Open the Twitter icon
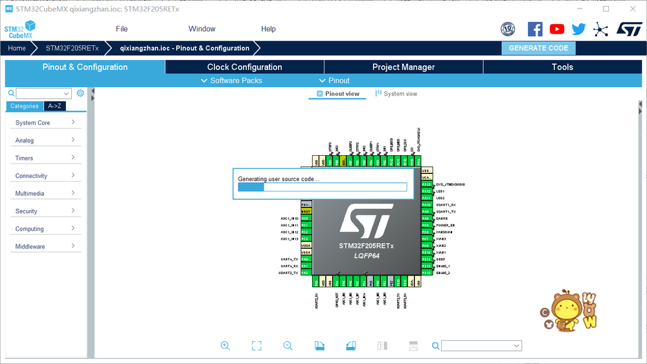The height and width of the screenshot is (364, 647). pyautogui.click(x=579, y=29)
